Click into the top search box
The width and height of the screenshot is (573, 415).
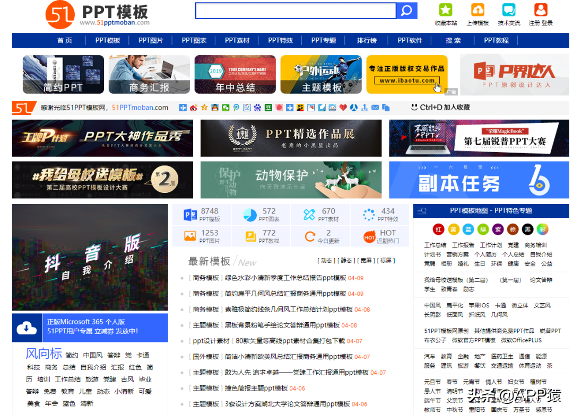pyautogui.click(x=296, y=11)
